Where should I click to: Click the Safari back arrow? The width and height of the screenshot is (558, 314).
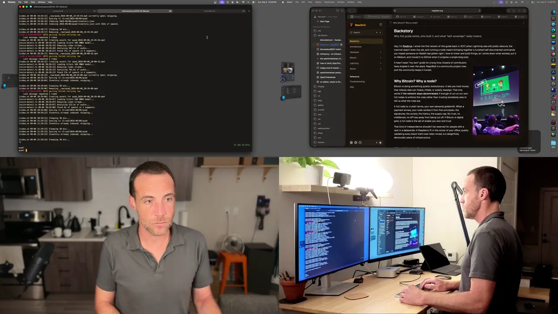[x=349, y=10]
